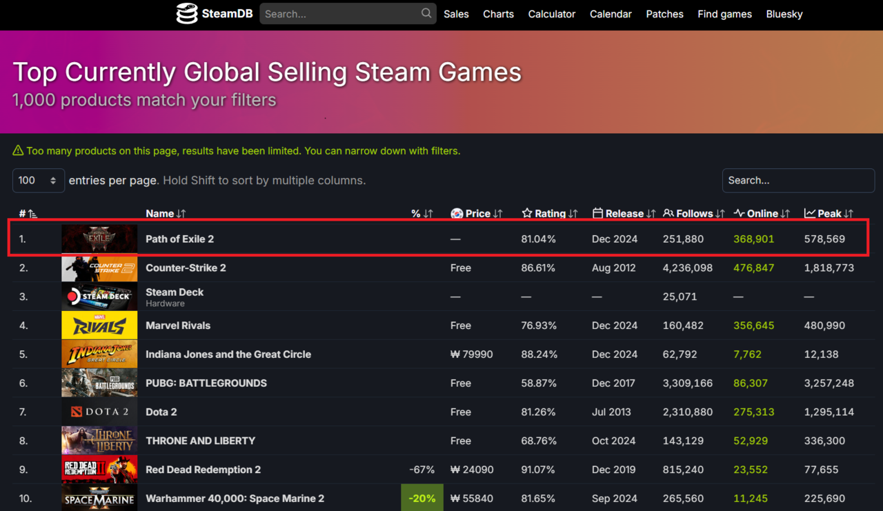The width and height of the screenshot is (883, 511).
Task: Click the Path of Exile 2 thumbnail
Action: click(99, 239)
